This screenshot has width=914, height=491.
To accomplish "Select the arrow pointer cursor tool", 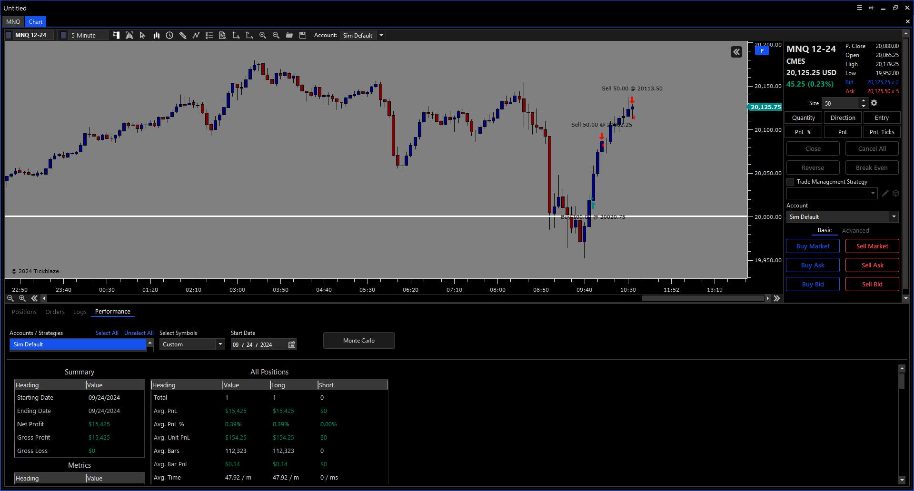I will pyautogui.click(x=142, y=35).
